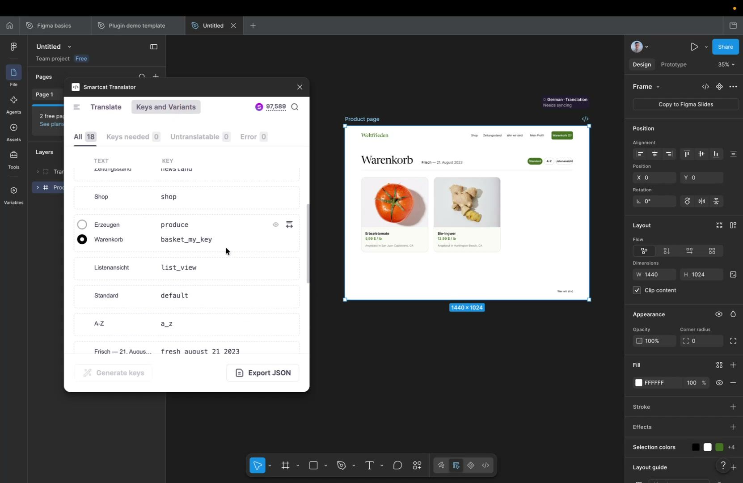Screen dimensions: 743x483
Task: Switch to the Prototype tab
Action: [674, 64]
